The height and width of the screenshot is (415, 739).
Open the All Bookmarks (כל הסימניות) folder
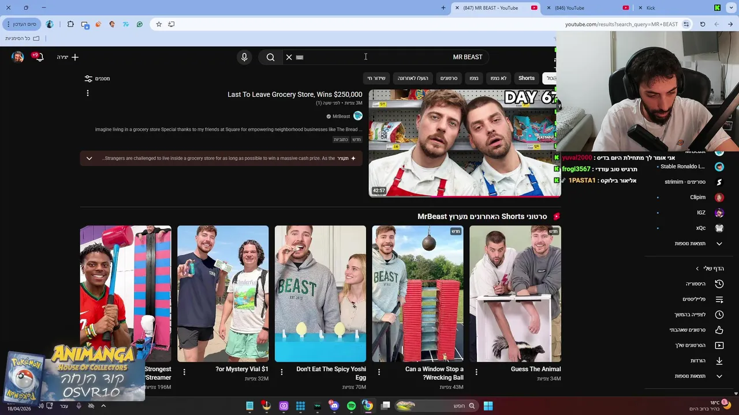[23, 39]
